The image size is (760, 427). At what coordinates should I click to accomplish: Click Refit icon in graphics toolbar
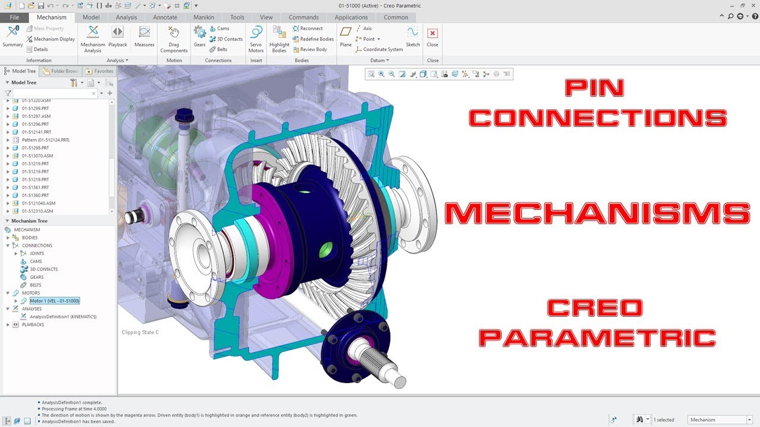[371, 74]
